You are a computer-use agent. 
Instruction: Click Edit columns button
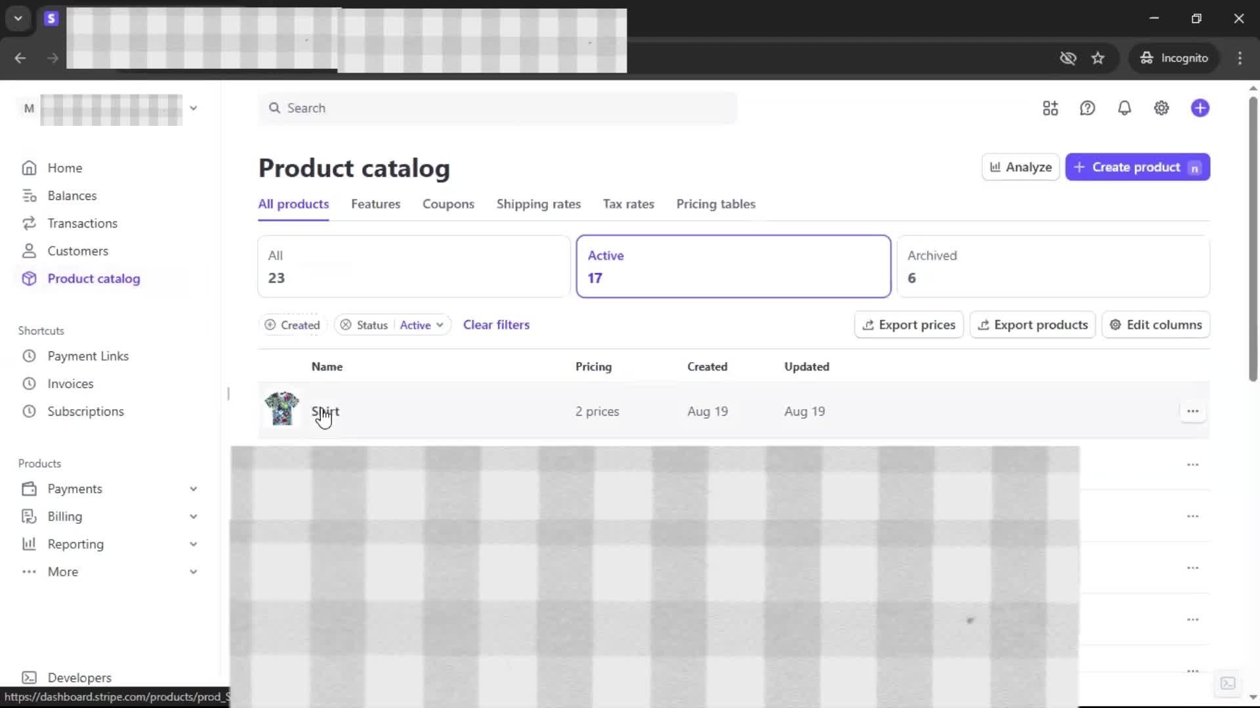(x=1155, y=324)
